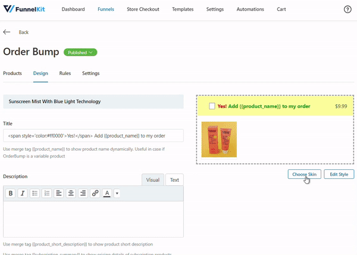Go to Automations
The height and width of the screenshot is (255, 357).
[x=250, y=10]
